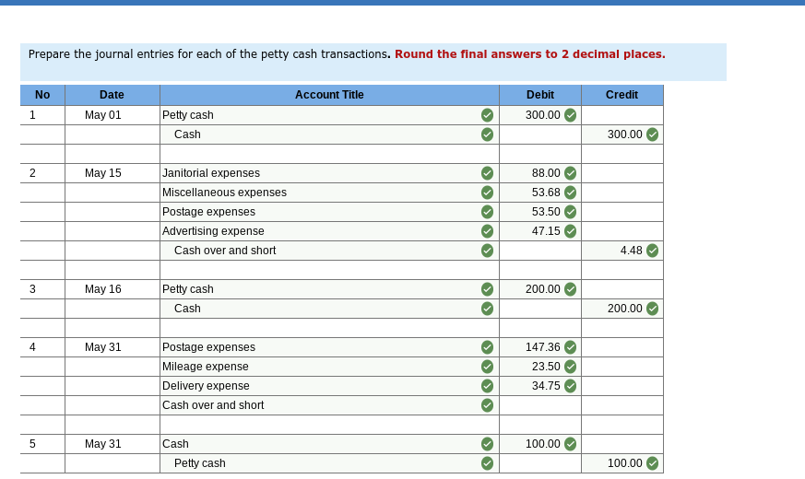This screenshot has height=479, width=805.
Task: Click the check icon beside Delivery expense title
Action: 487,386
